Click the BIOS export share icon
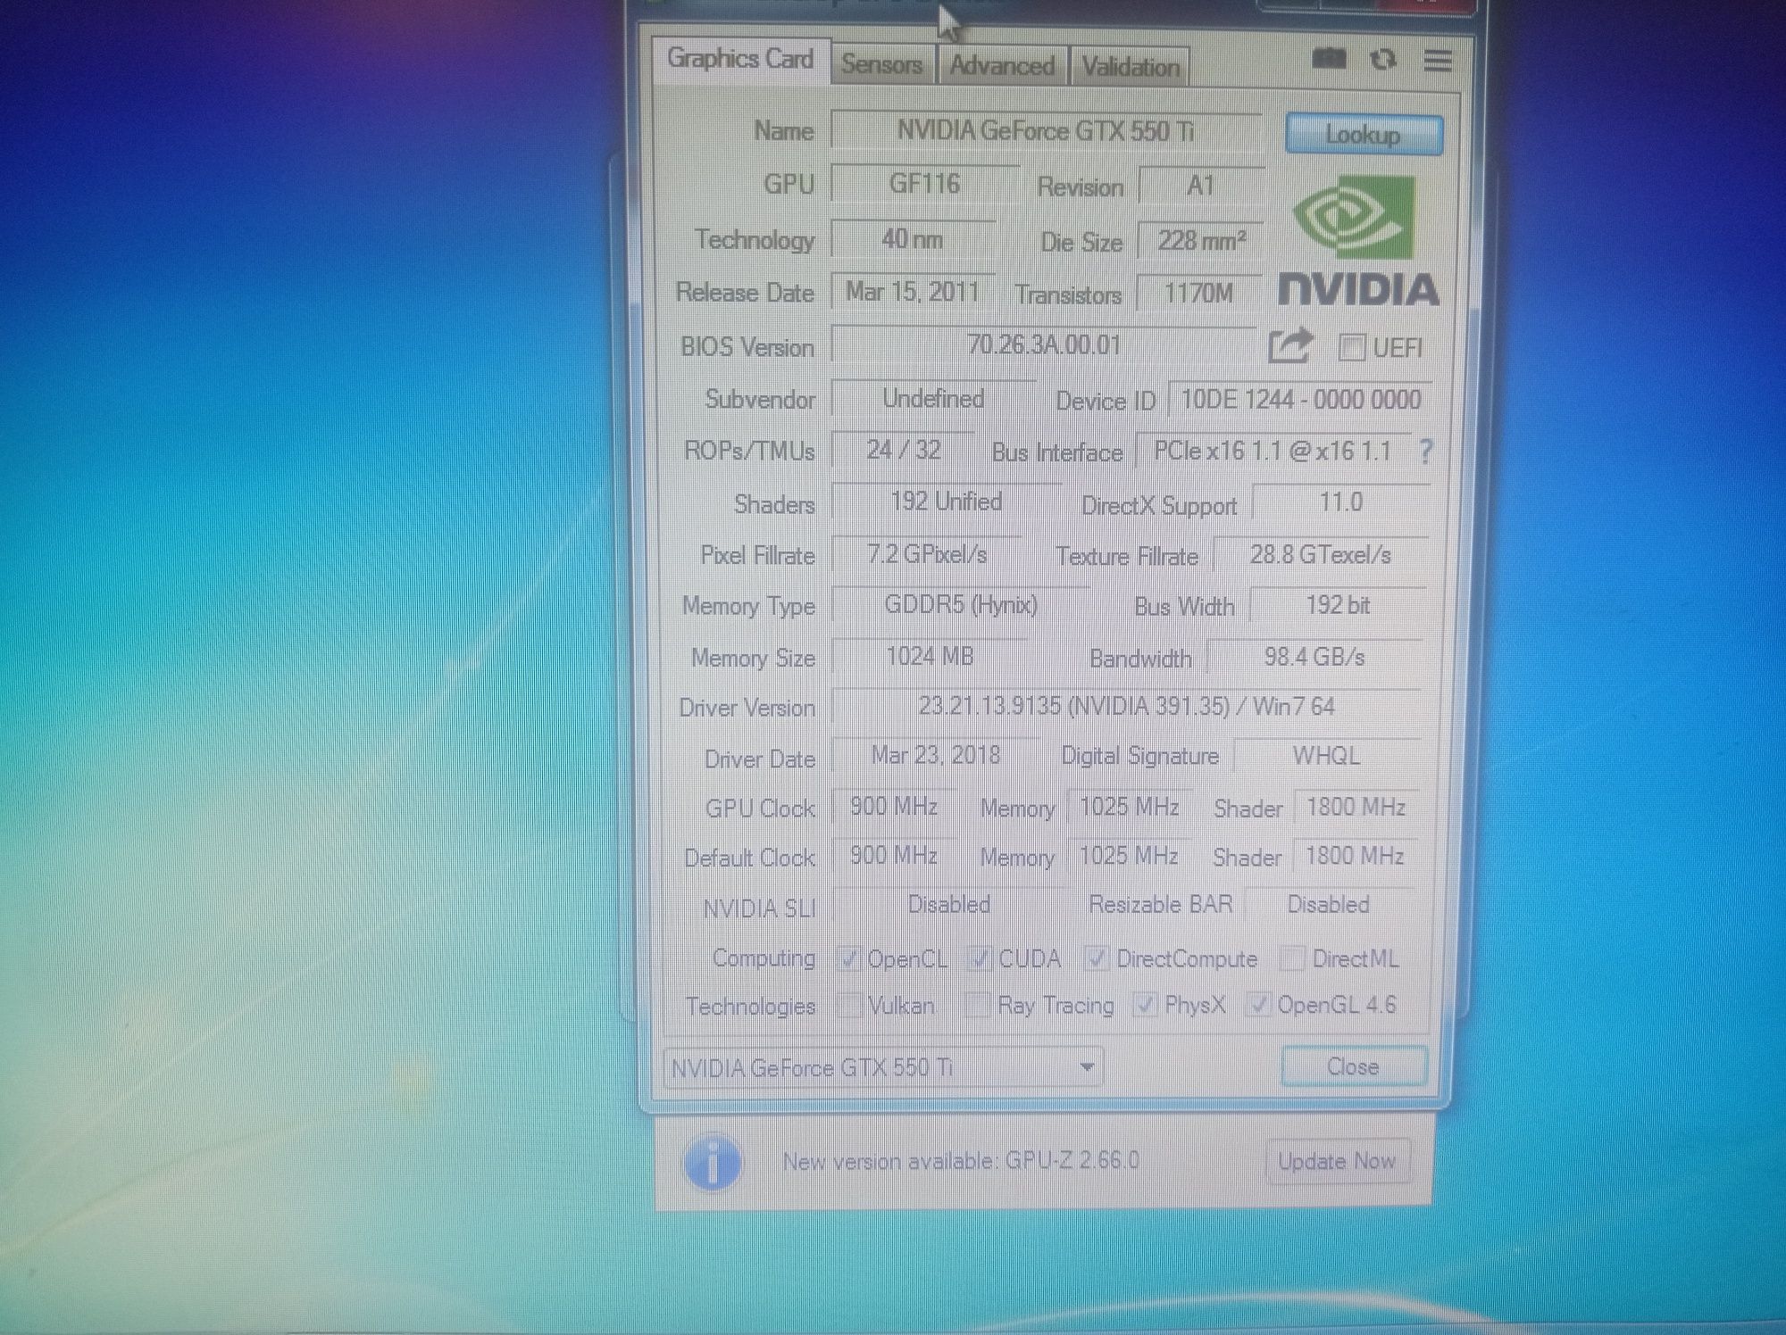Screen dimensions: 1786x1335 [x=1290, y=345]
